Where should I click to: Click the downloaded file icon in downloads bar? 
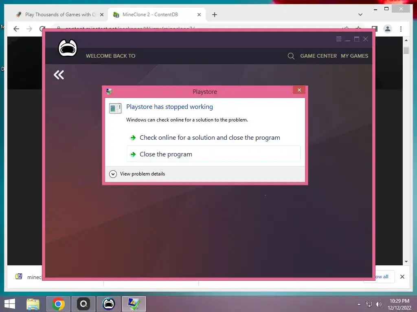coord(19,276)
